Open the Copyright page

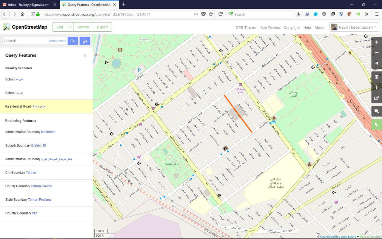(292, 27)
